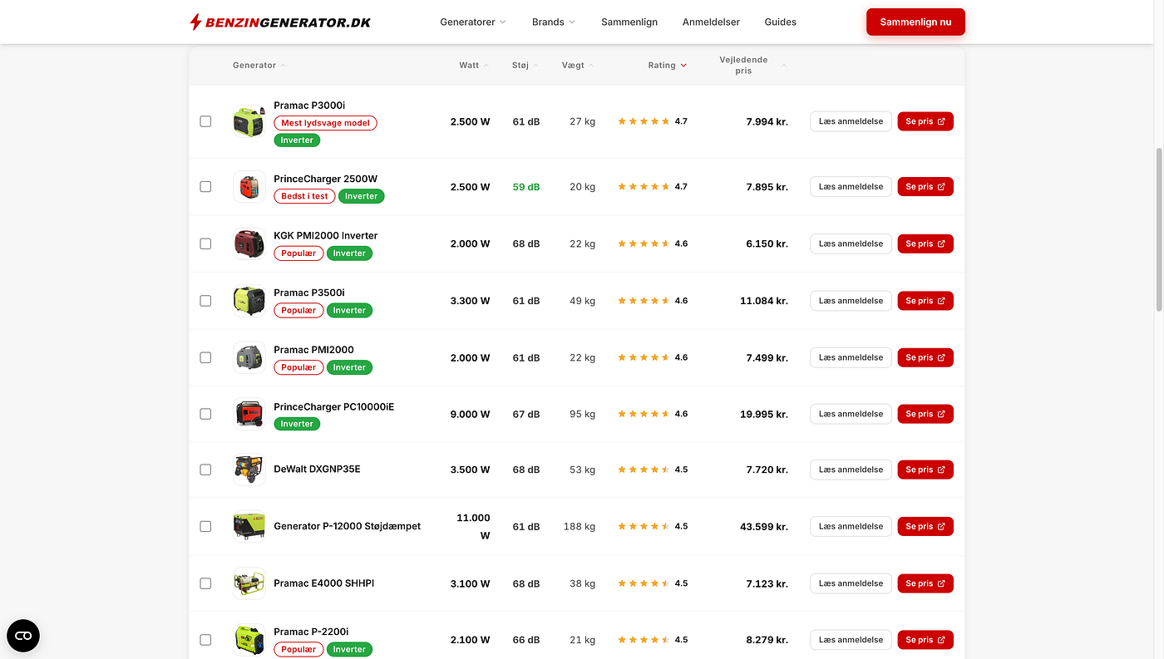Click the green 59 dB noise value

pyautogui.click(x=526, y=187)
